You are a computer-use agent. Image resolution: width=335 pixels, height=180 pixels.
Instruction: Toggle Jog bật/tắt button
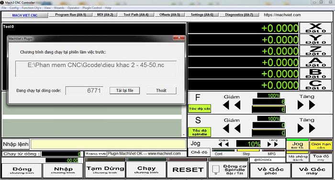click(x=298, y=145)
